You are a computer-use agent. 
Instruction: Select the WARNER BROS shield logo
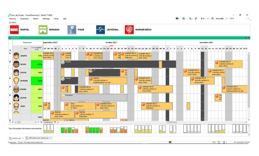click(x=129, y=30)
